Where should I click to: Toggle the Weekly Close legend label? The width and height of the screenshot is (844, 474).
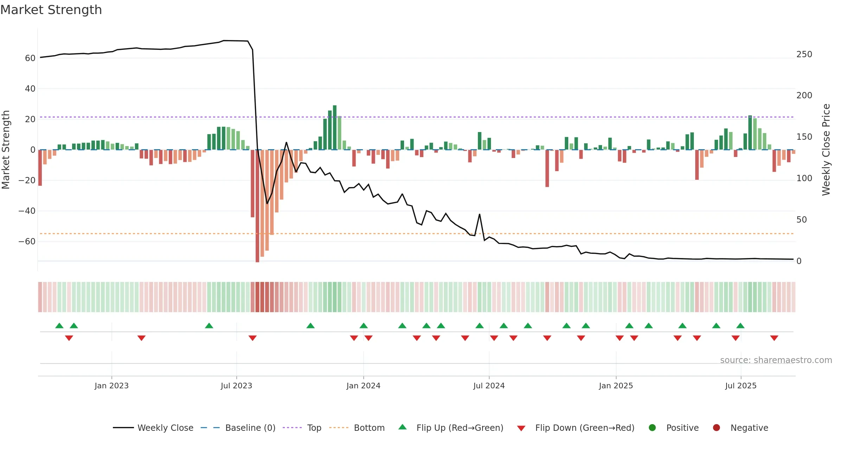pyautogui.click(x=165, y=428)
